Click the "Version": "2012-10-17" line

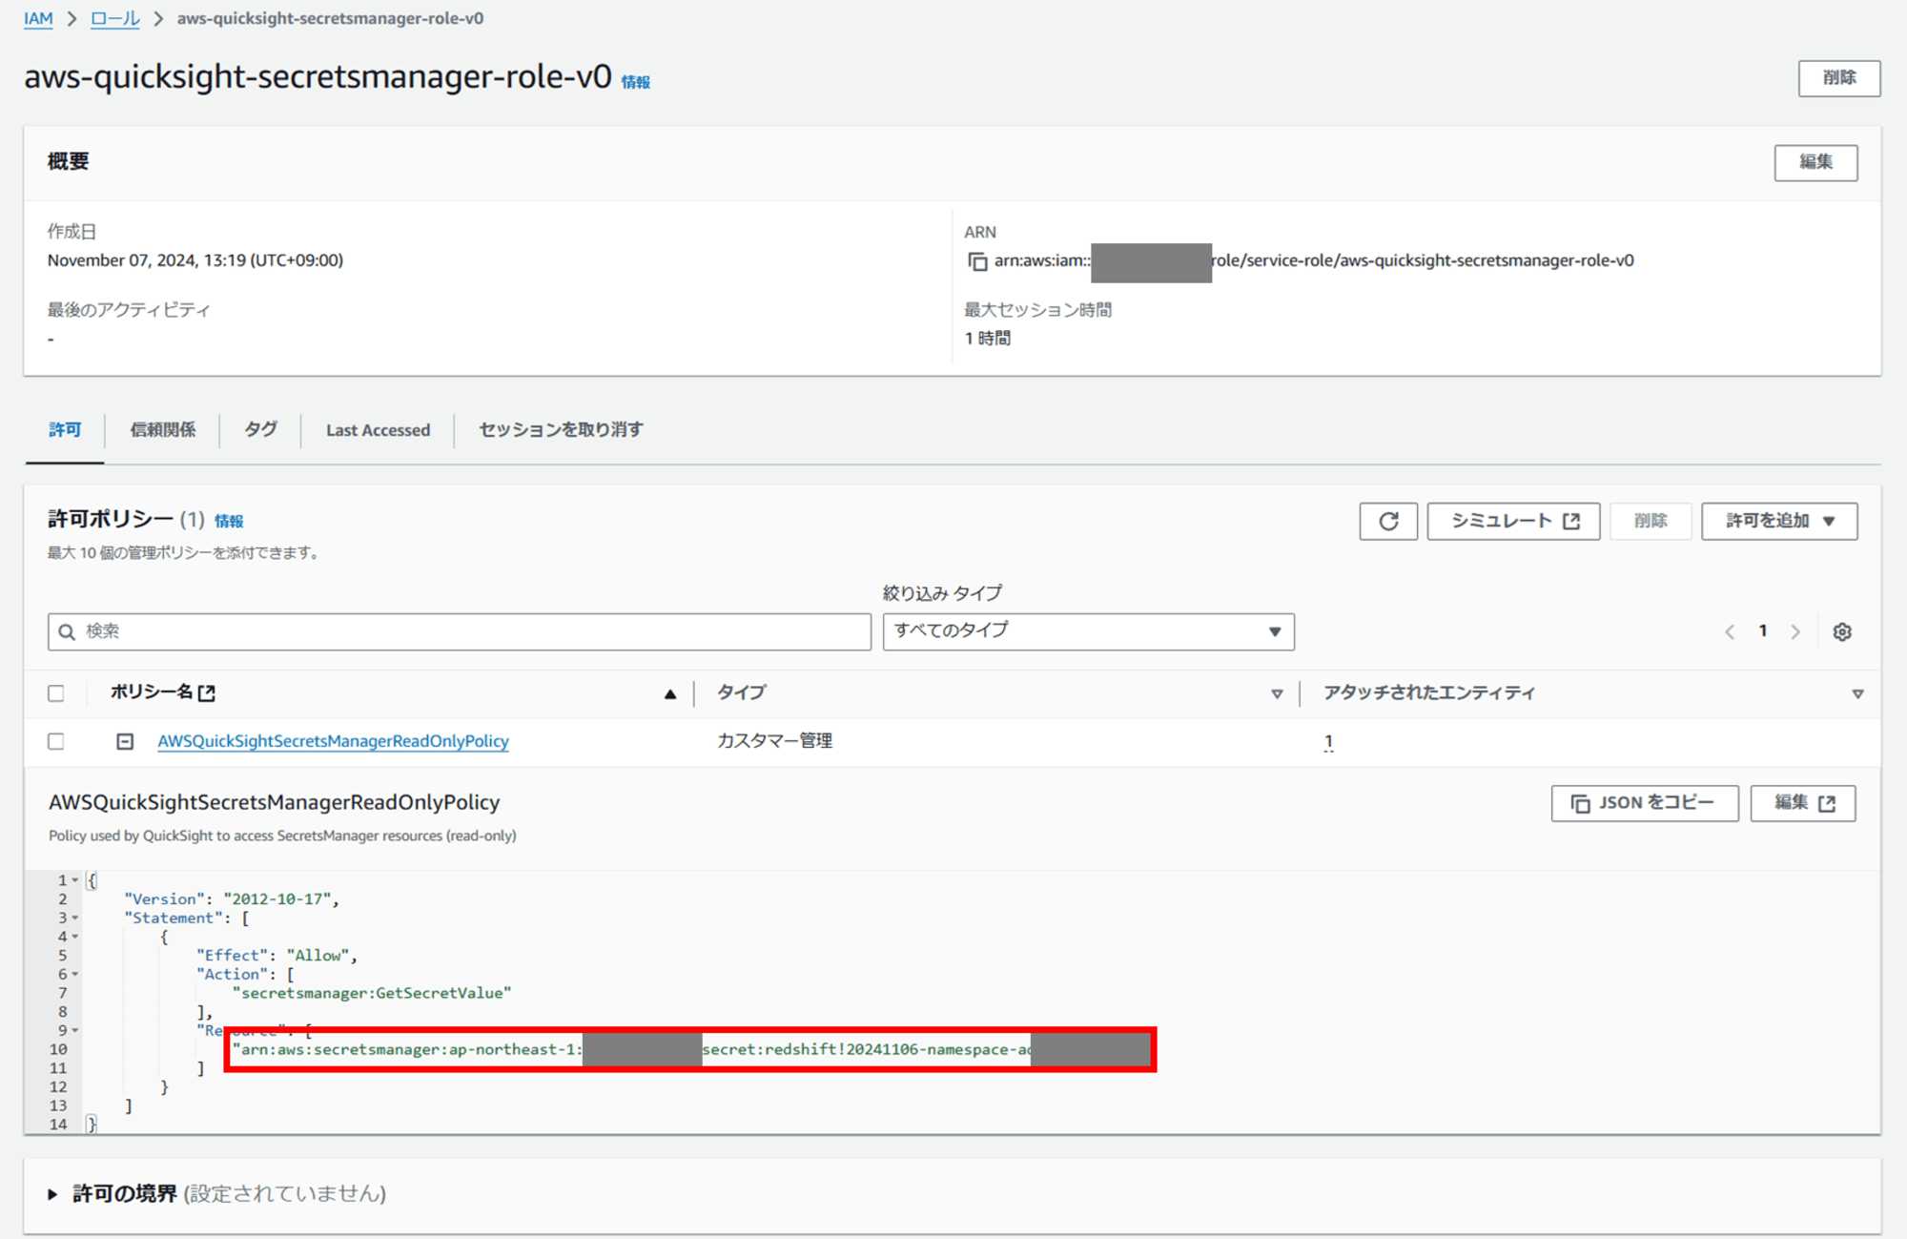tap(232, 898)
